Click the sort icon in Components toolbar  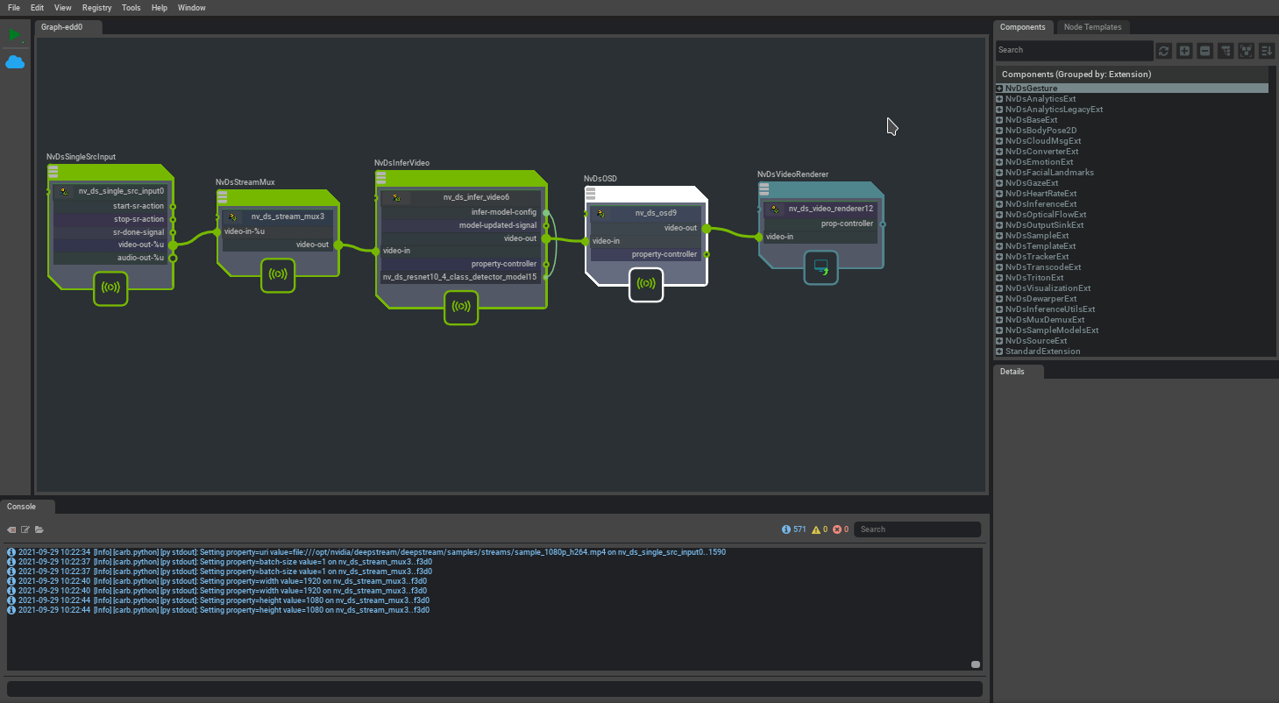click(1267, 51)
